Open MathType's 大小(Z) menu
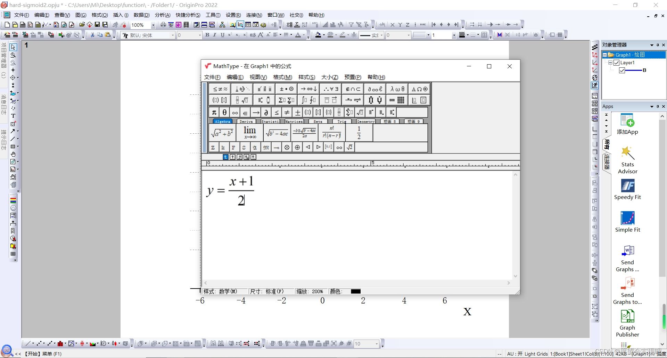The height and width of the screenshot is (358, 667). pos(330,77)
